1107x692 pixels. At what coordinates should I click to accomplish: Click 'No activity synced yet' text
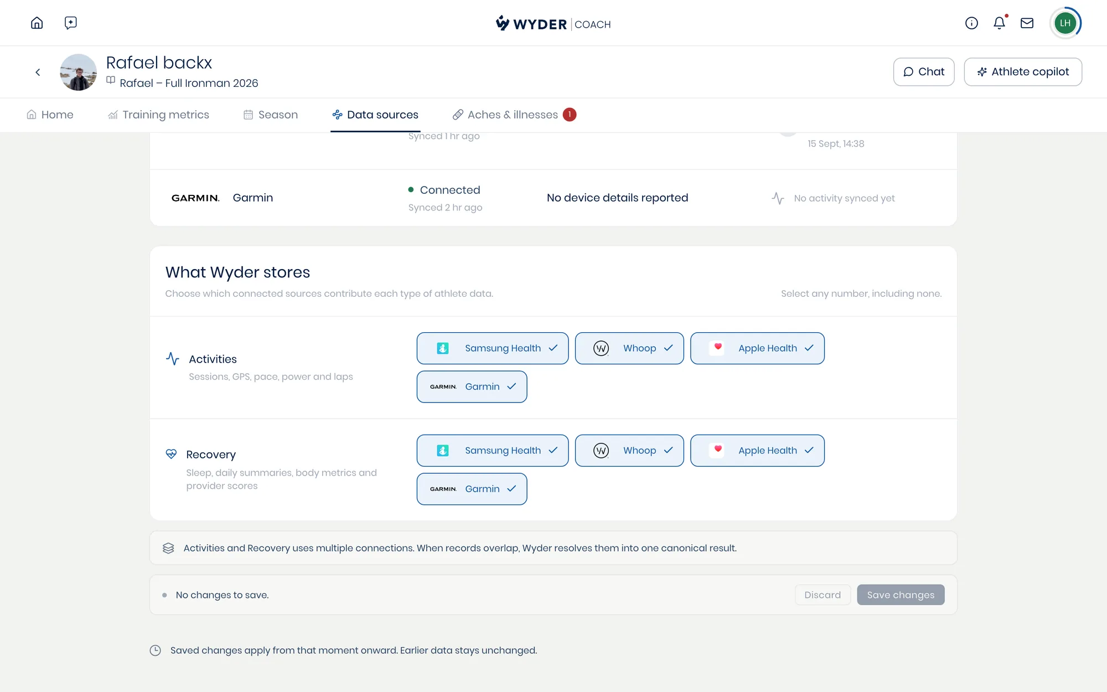point(844,198)
